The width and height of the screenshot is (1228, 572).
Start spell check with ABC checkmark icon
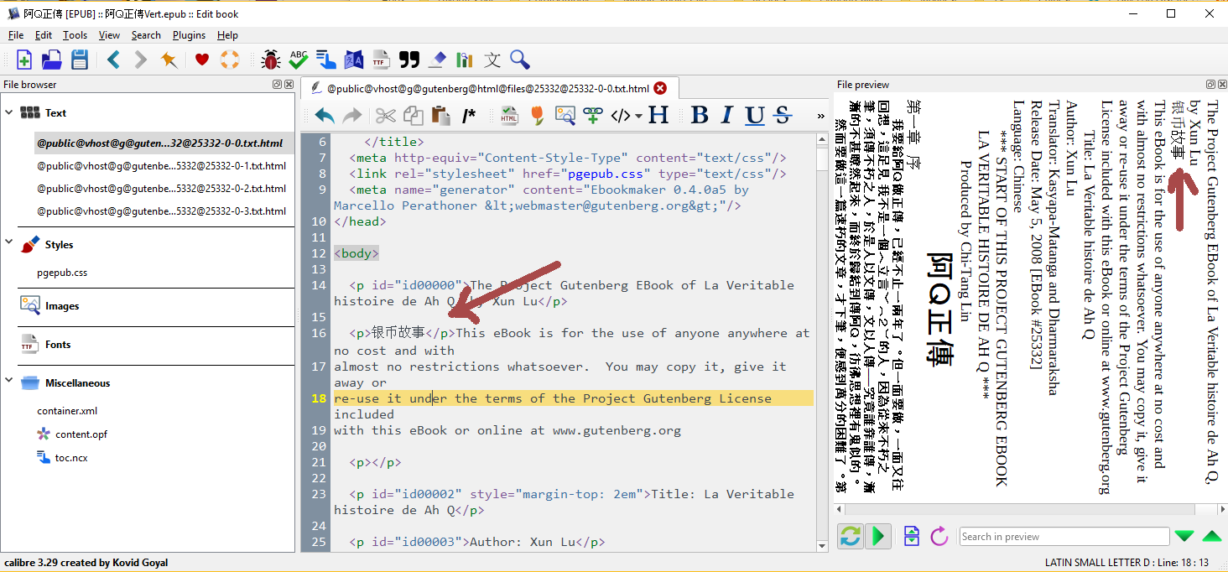pyautogui.click(x=298, y=60)
